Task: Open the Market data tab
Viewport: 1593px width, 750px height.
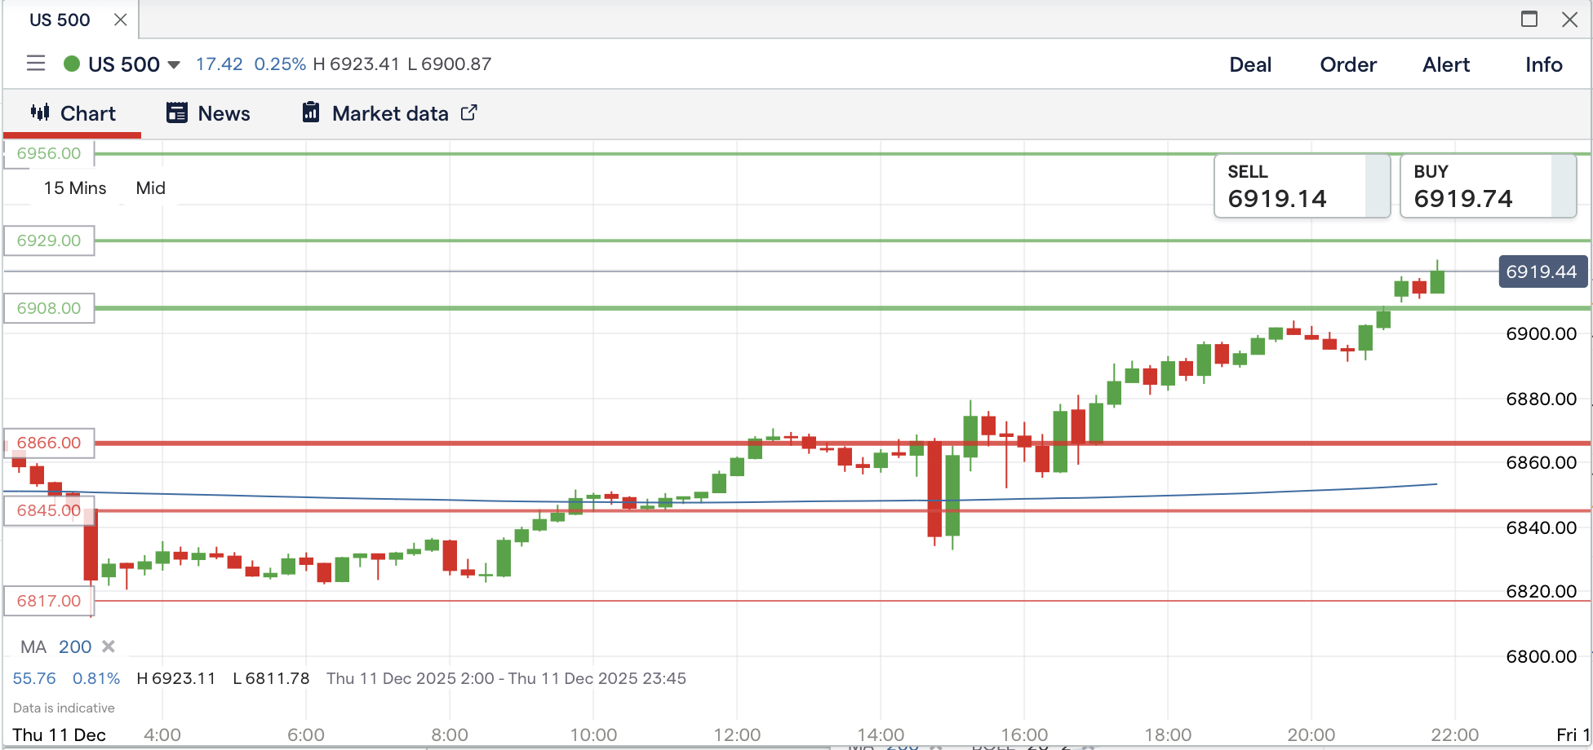Action: click(389, 113)
